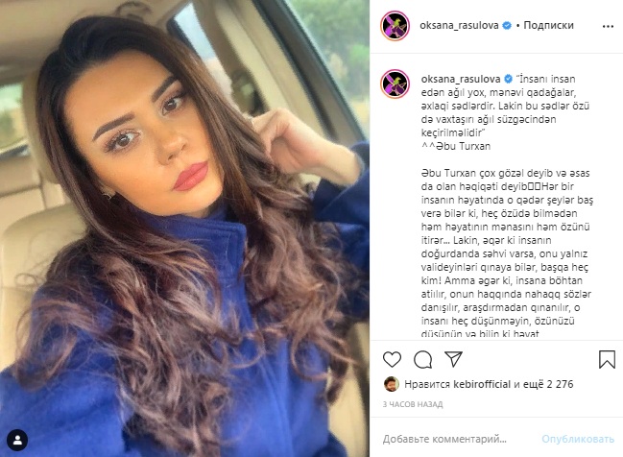Open comments via the speech bubble icon
Image resolution: width=623 pixels, height=457 pixels.
tap(422, 360)
